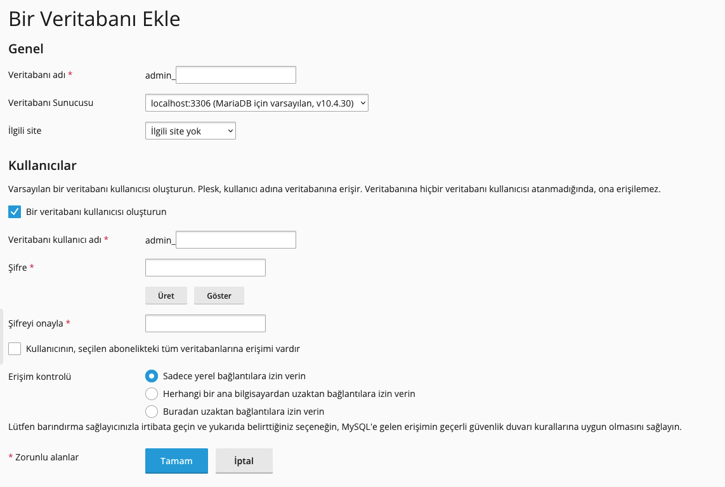Click the Şifreyi onayla input field

[205, 323]
